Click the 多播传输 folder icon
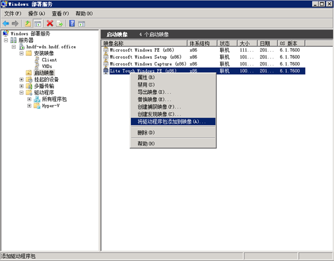Image resolution: width=334 pixels, height=261 pixels. click(29, 86)
